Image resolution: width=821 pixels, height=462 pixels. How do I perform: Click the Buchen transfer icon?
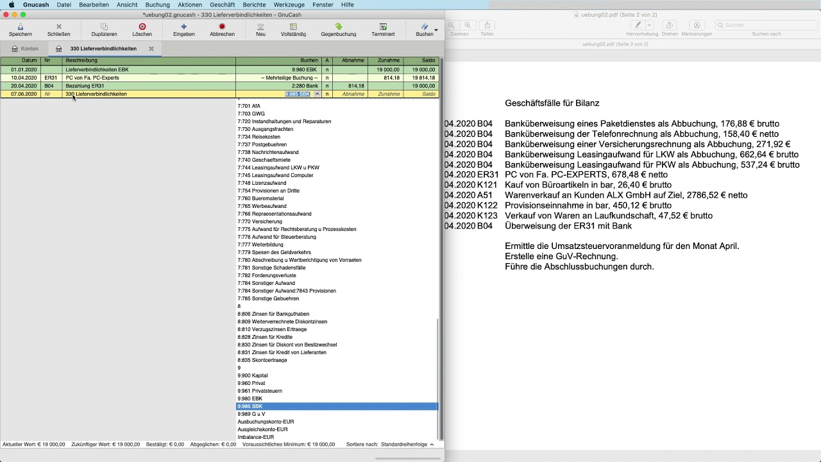pos(425,27)
